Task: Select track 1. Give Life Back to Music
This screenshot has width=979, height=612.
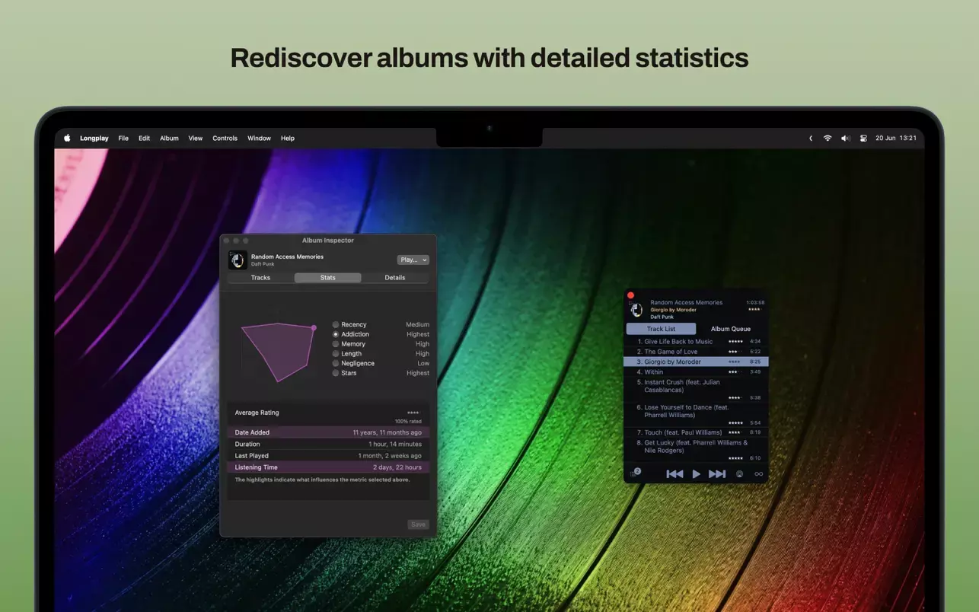Action: point(696,342)
